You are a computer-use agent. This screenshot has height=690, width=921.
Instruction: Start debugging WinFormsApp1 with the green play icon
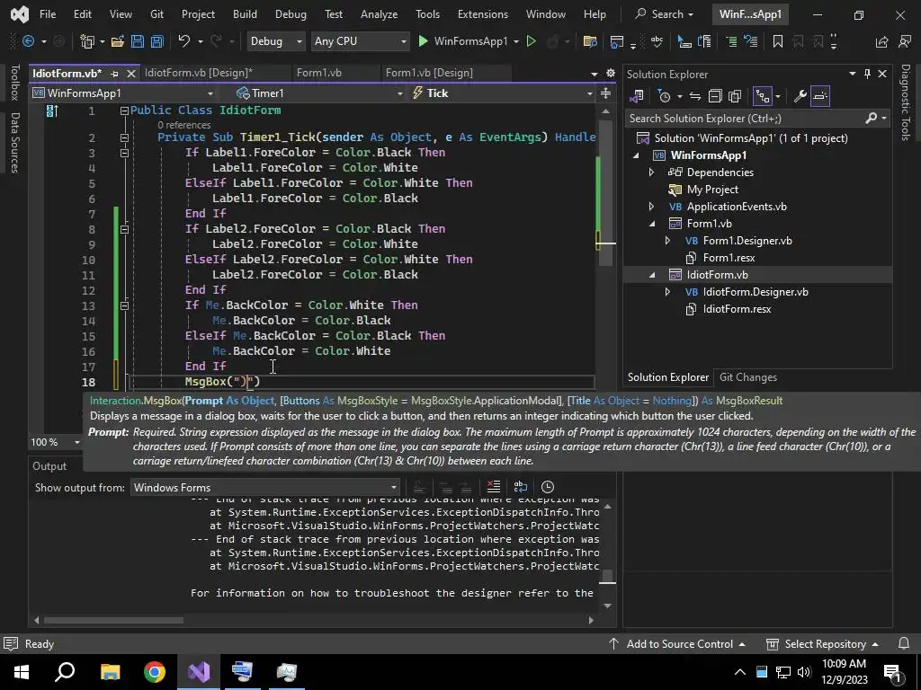423,41
